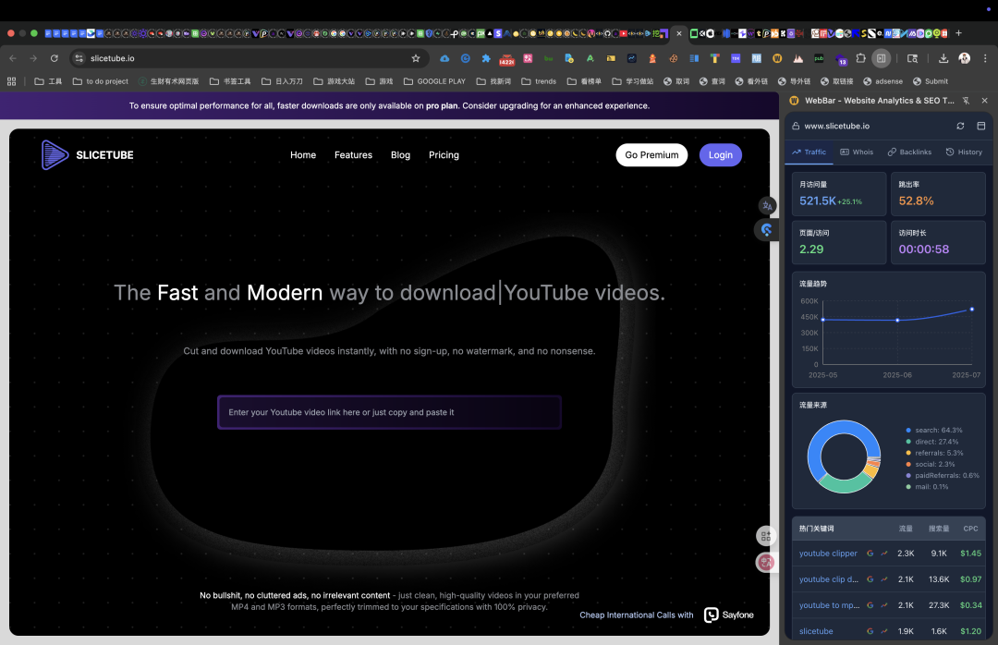998x645 pixels.
Task: Click the 2025-07 point on traffic chart
Action: pos(971,310)
